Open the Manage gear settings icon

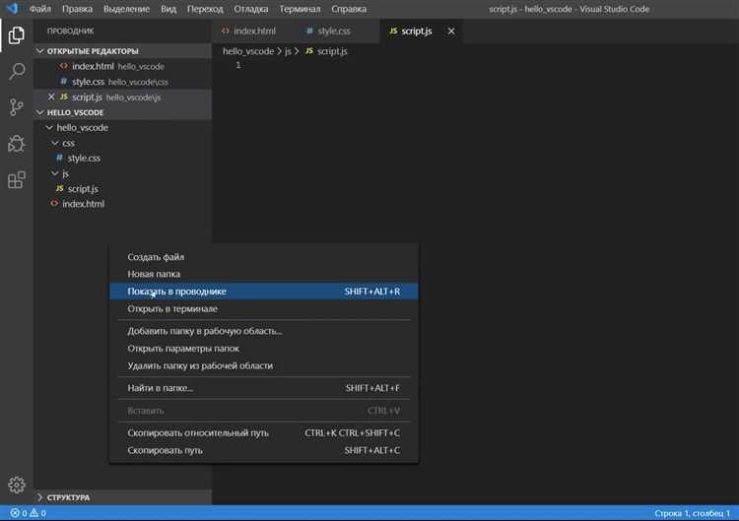point(16,485)
